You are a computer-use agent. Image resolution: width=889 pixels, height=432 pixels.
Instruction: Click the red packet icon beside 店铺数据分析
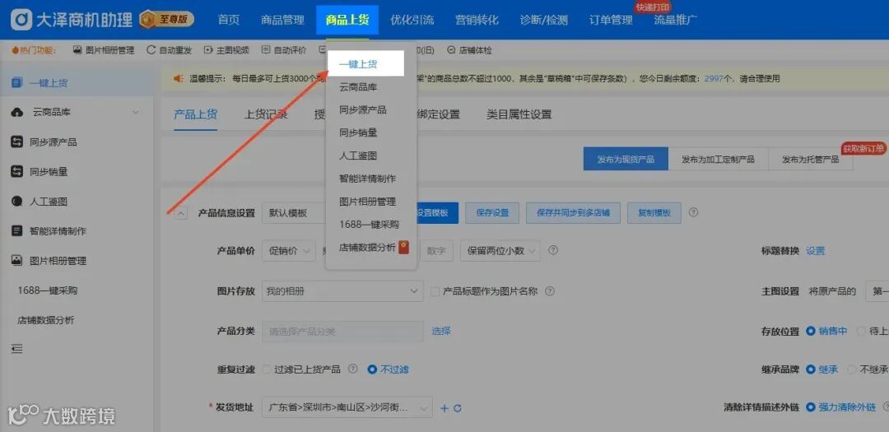coord(403,247)
